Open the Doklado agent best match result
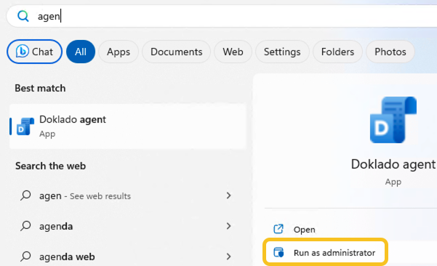Viewport: 437px width, 266px height. point(128,126)
